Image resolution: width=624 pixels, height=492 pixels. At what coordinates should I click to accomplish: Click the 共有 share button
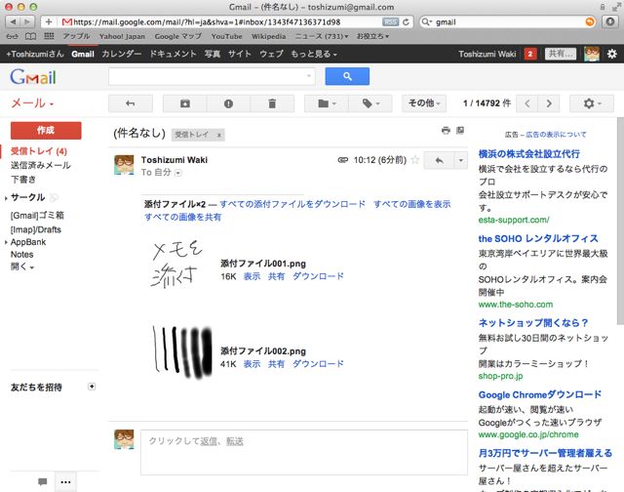click(561, 54)
